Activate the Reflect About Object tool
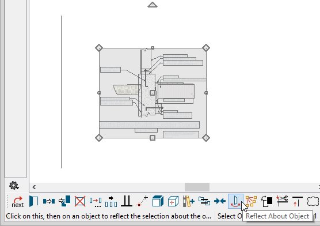The image size is (320, 226). pos(235,201)
